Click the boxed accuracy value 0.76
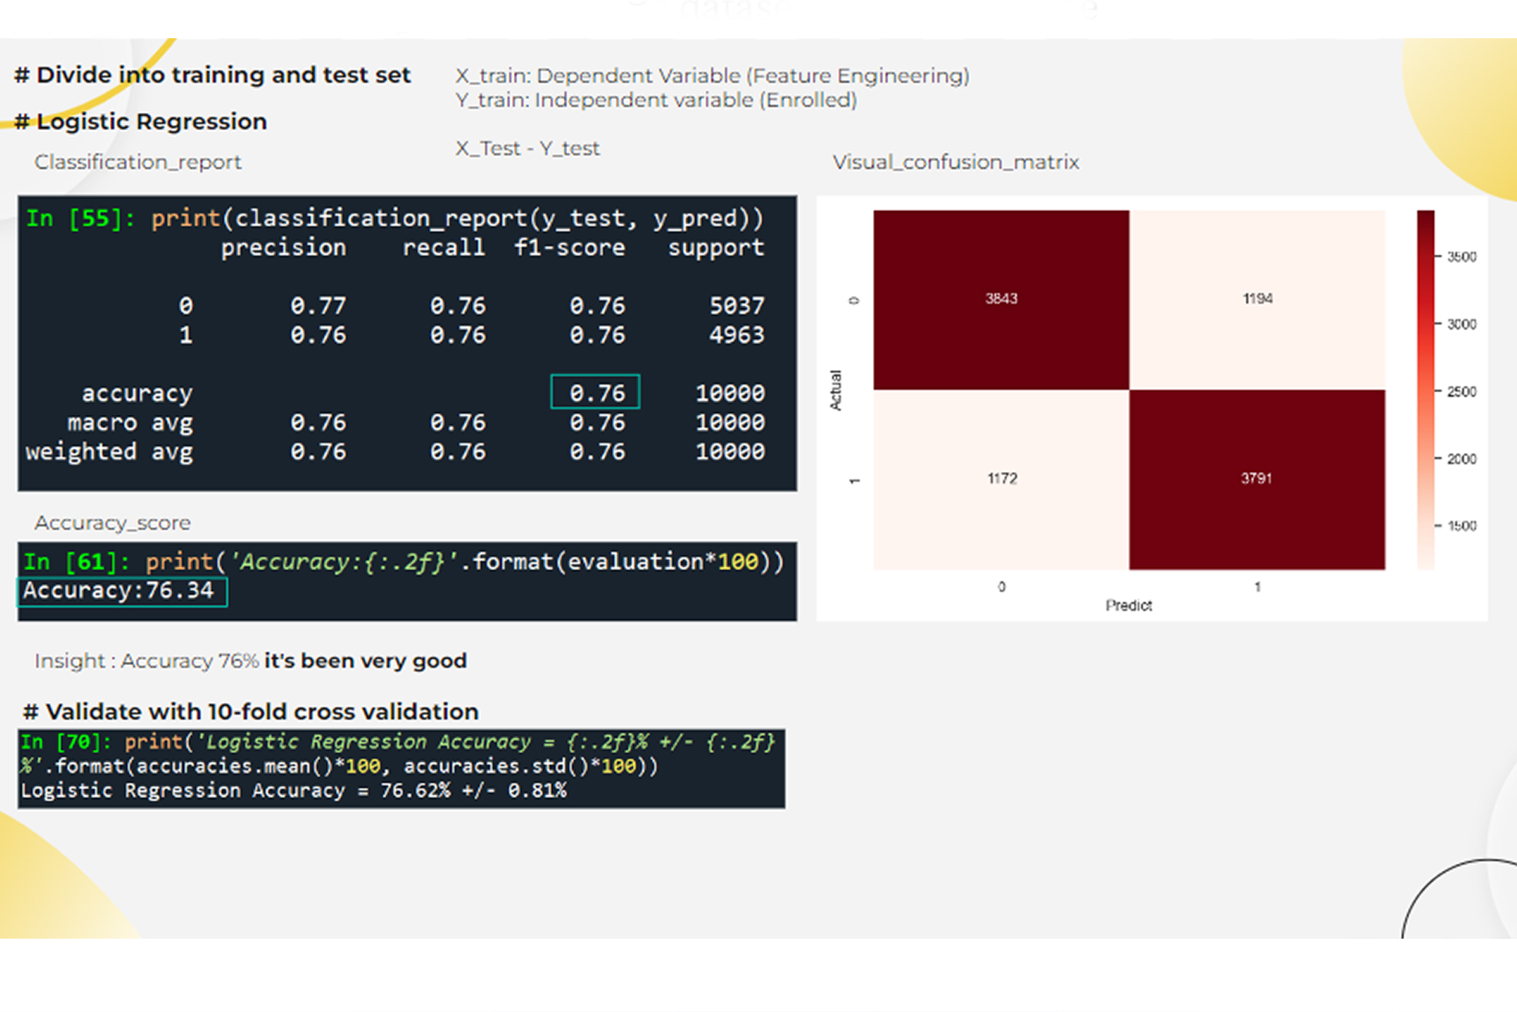The height and width of the screenshot is (1012, 1517). [595, 392]
